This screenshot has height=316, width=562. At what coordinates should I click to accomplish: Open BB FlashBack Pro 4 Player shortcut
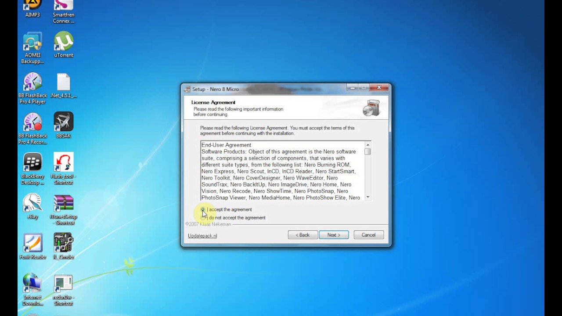(32, 88)
